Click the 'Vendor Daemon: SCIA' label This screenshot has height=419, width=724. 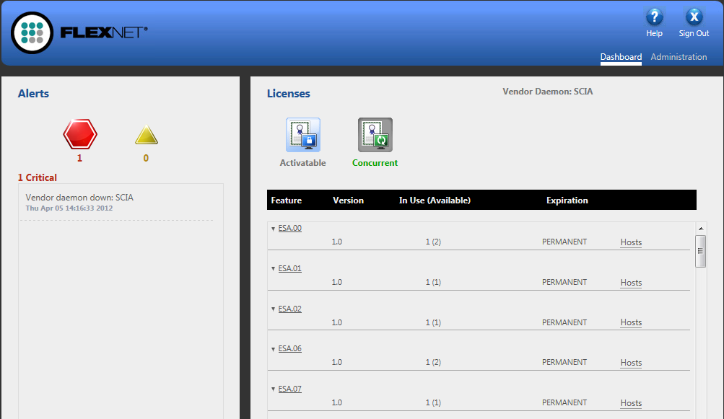[548, 92]
